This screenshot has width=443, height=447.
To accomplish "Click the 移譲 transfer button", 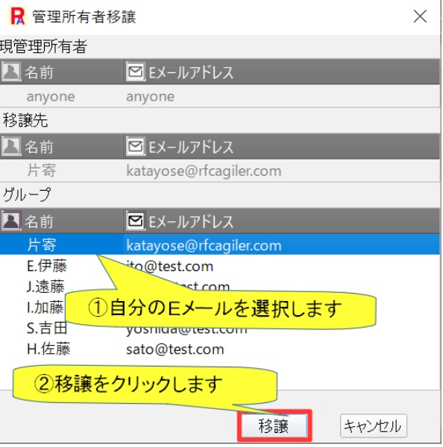I will pyautogui.click(x=274, y=425).
